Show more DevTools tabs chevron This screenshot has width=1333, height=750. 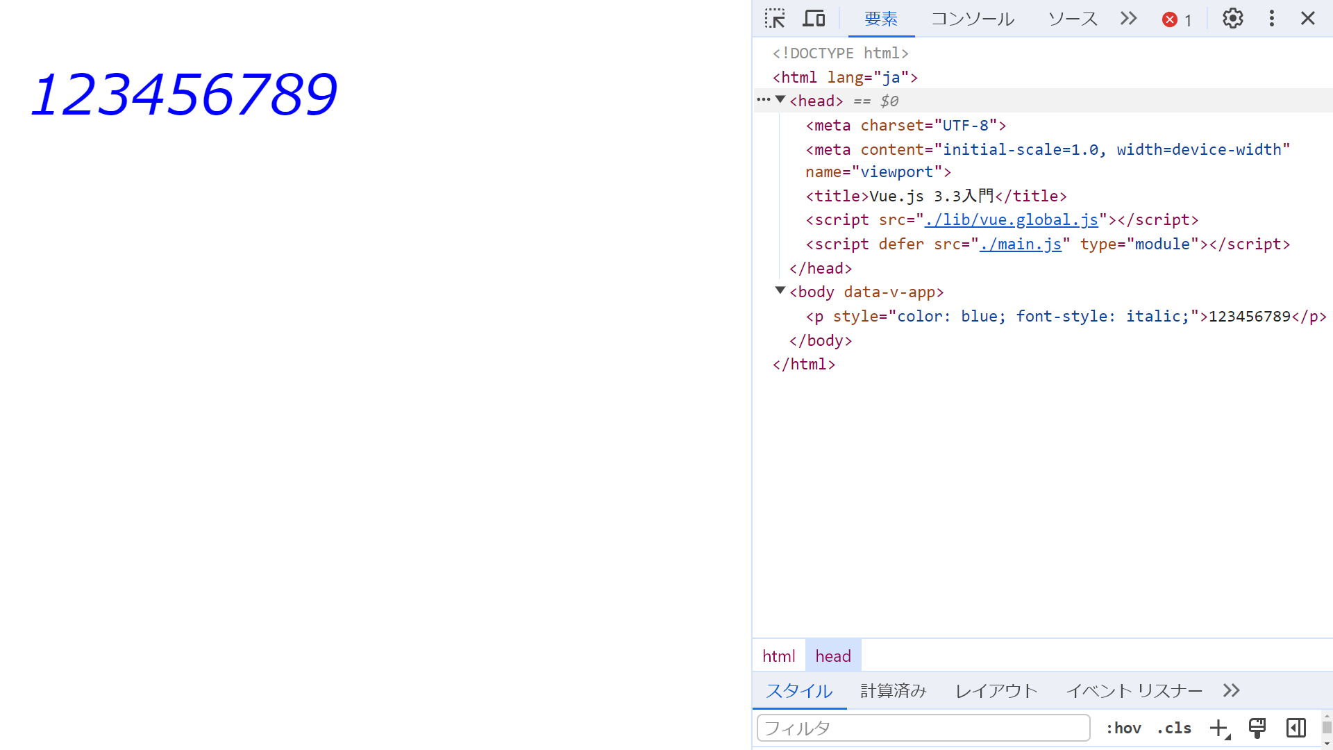click(x=1128, y=19)
